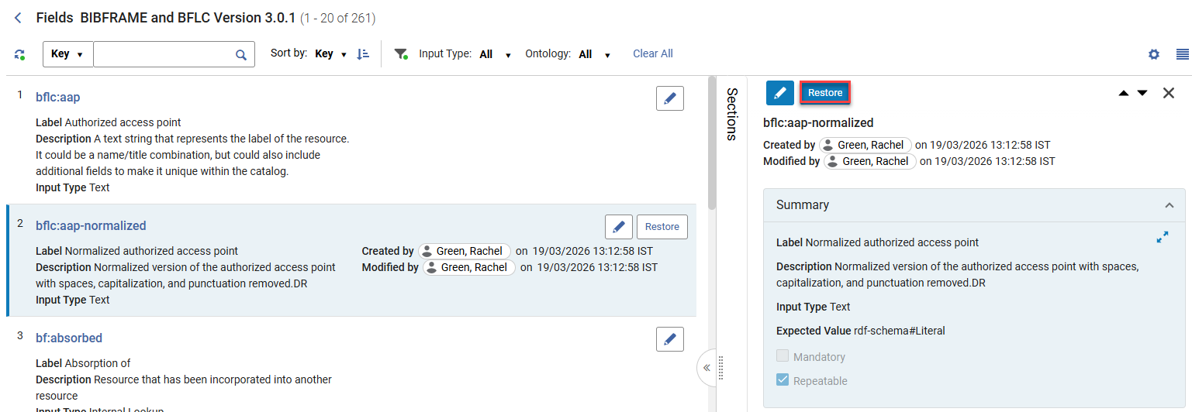Click blue edit pencil in details panel
Image resolution: width=1192 pixels, height=412 pixels.
tap(779, 93)
